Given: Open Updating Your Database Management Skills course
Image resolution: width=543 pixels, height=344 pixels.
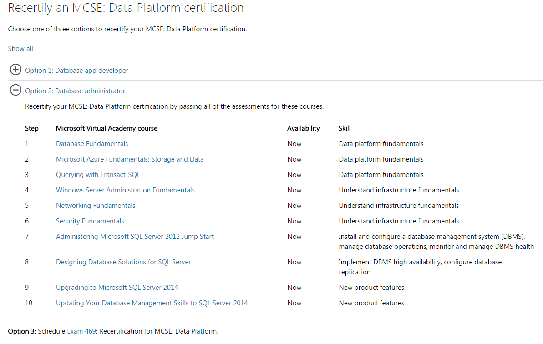Looking at the screenshot, I should coord(152,303).
